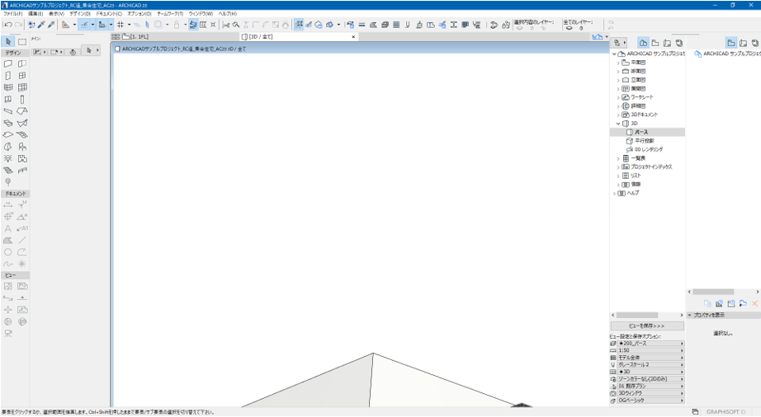Expand the ワークシート tree node
The height and width of the screenshot is (417, 761).
(618, 98)
